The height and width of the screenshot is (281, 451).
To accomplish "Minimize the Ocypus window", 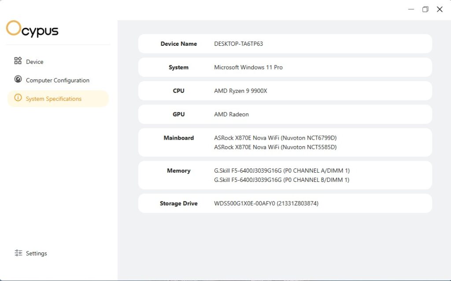I will [x=411, y=9].
